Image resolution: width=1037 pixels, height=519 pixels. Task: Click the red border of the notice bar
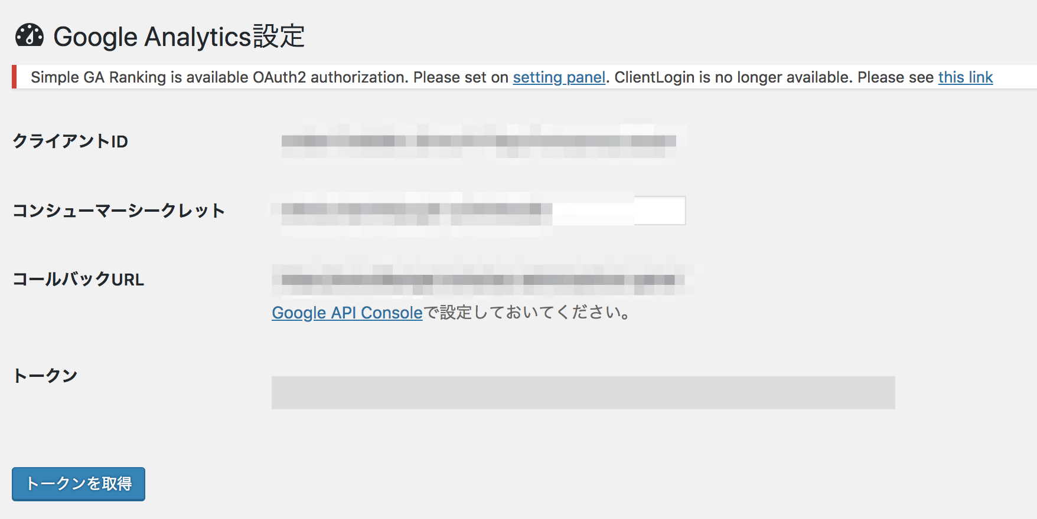(14, 77)
